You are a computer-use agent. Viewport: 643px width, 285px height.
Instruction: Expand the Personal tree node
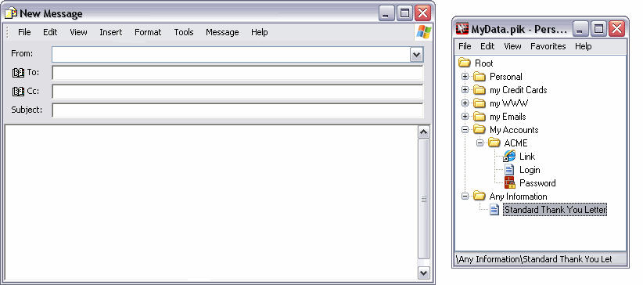click(465, 77)
